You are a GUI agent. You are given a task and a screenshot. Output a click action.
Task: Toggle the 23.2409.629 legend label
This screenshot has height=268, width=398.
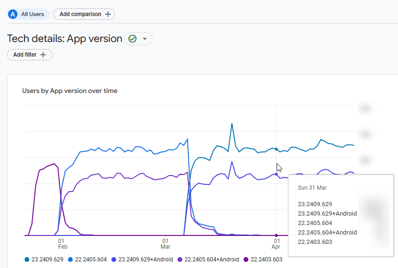(x=47, y=260)
